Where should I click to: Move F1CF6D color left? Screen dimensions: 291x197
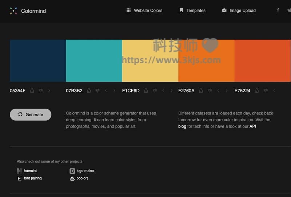[x=163, y=91]
